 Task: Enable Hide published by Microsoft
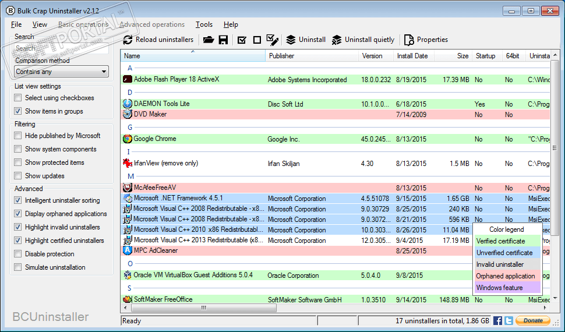point(17,136)
